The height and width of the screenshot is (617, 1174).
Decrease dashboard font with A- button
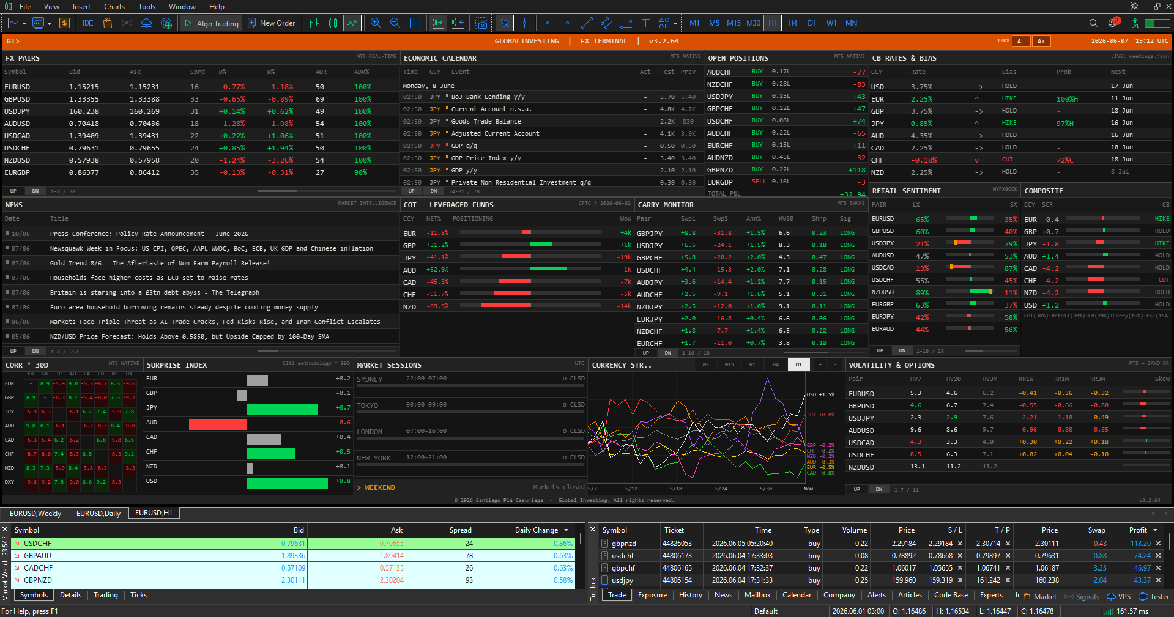[1020, 41]
